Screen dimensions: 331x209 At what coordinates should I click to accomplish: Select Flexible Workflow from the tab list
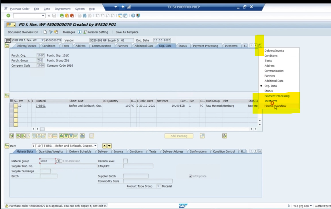coord(275,106)
